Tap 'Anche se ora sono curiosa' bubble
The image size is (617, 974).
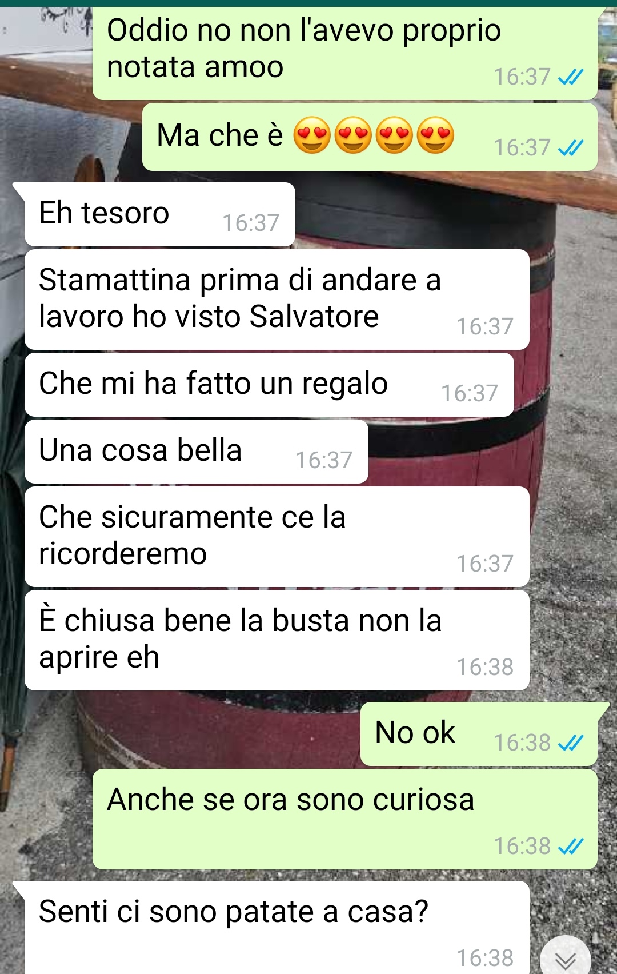(x=345, y=819)
